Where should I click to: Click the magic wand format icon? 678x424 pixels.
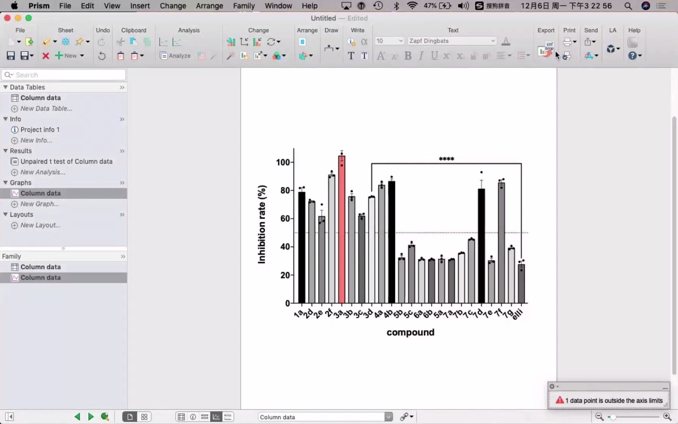231,56
